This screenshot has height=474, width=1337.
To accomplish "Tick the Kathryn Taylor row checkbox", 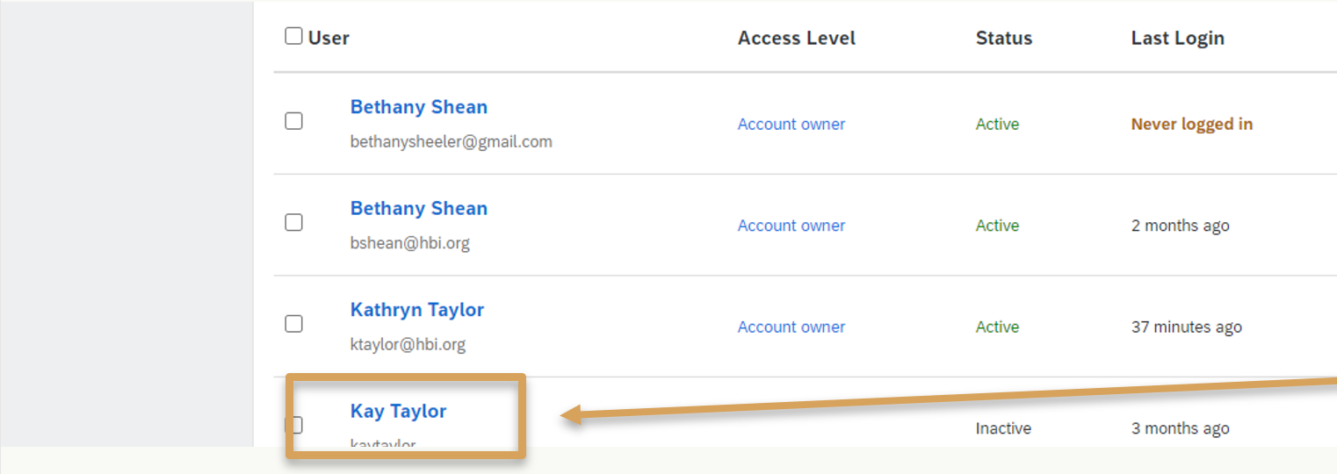I will (293, 324).
